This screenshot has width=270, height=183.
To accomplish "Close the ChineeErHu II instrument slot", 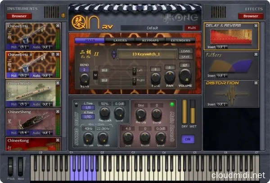I will [58, 55].
